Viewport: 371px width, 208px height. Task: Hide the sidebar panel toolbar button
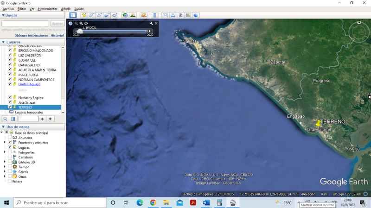click(73, 15)
